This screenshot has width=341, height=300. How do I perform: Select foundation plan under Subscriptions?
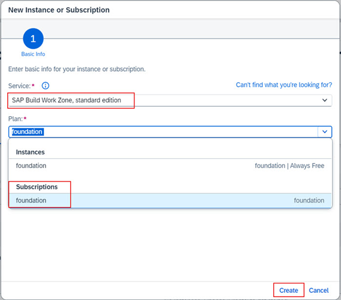31,200
